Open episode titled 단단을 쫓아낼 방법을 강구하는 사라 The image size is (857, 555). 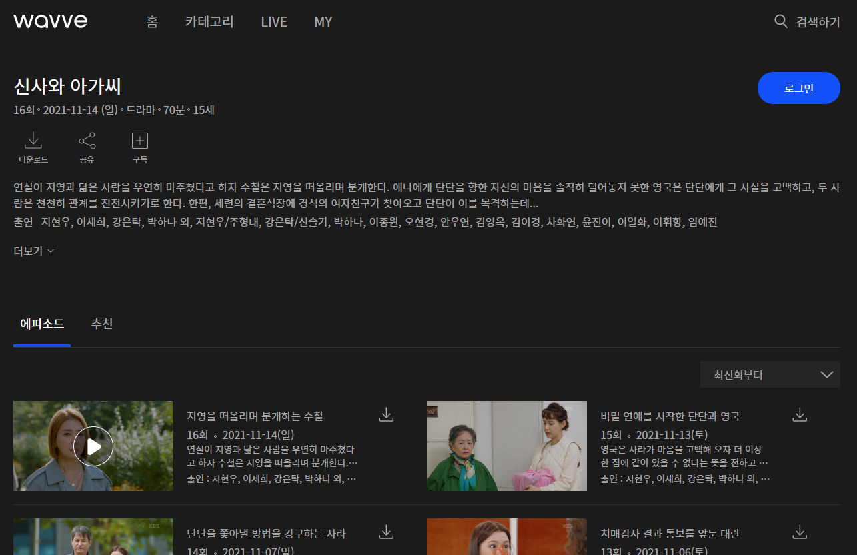pos(266,534)
